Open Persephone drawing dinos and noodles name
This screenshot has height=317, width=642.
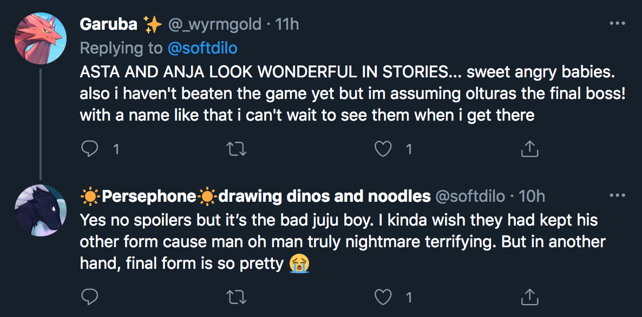point(256,197)
